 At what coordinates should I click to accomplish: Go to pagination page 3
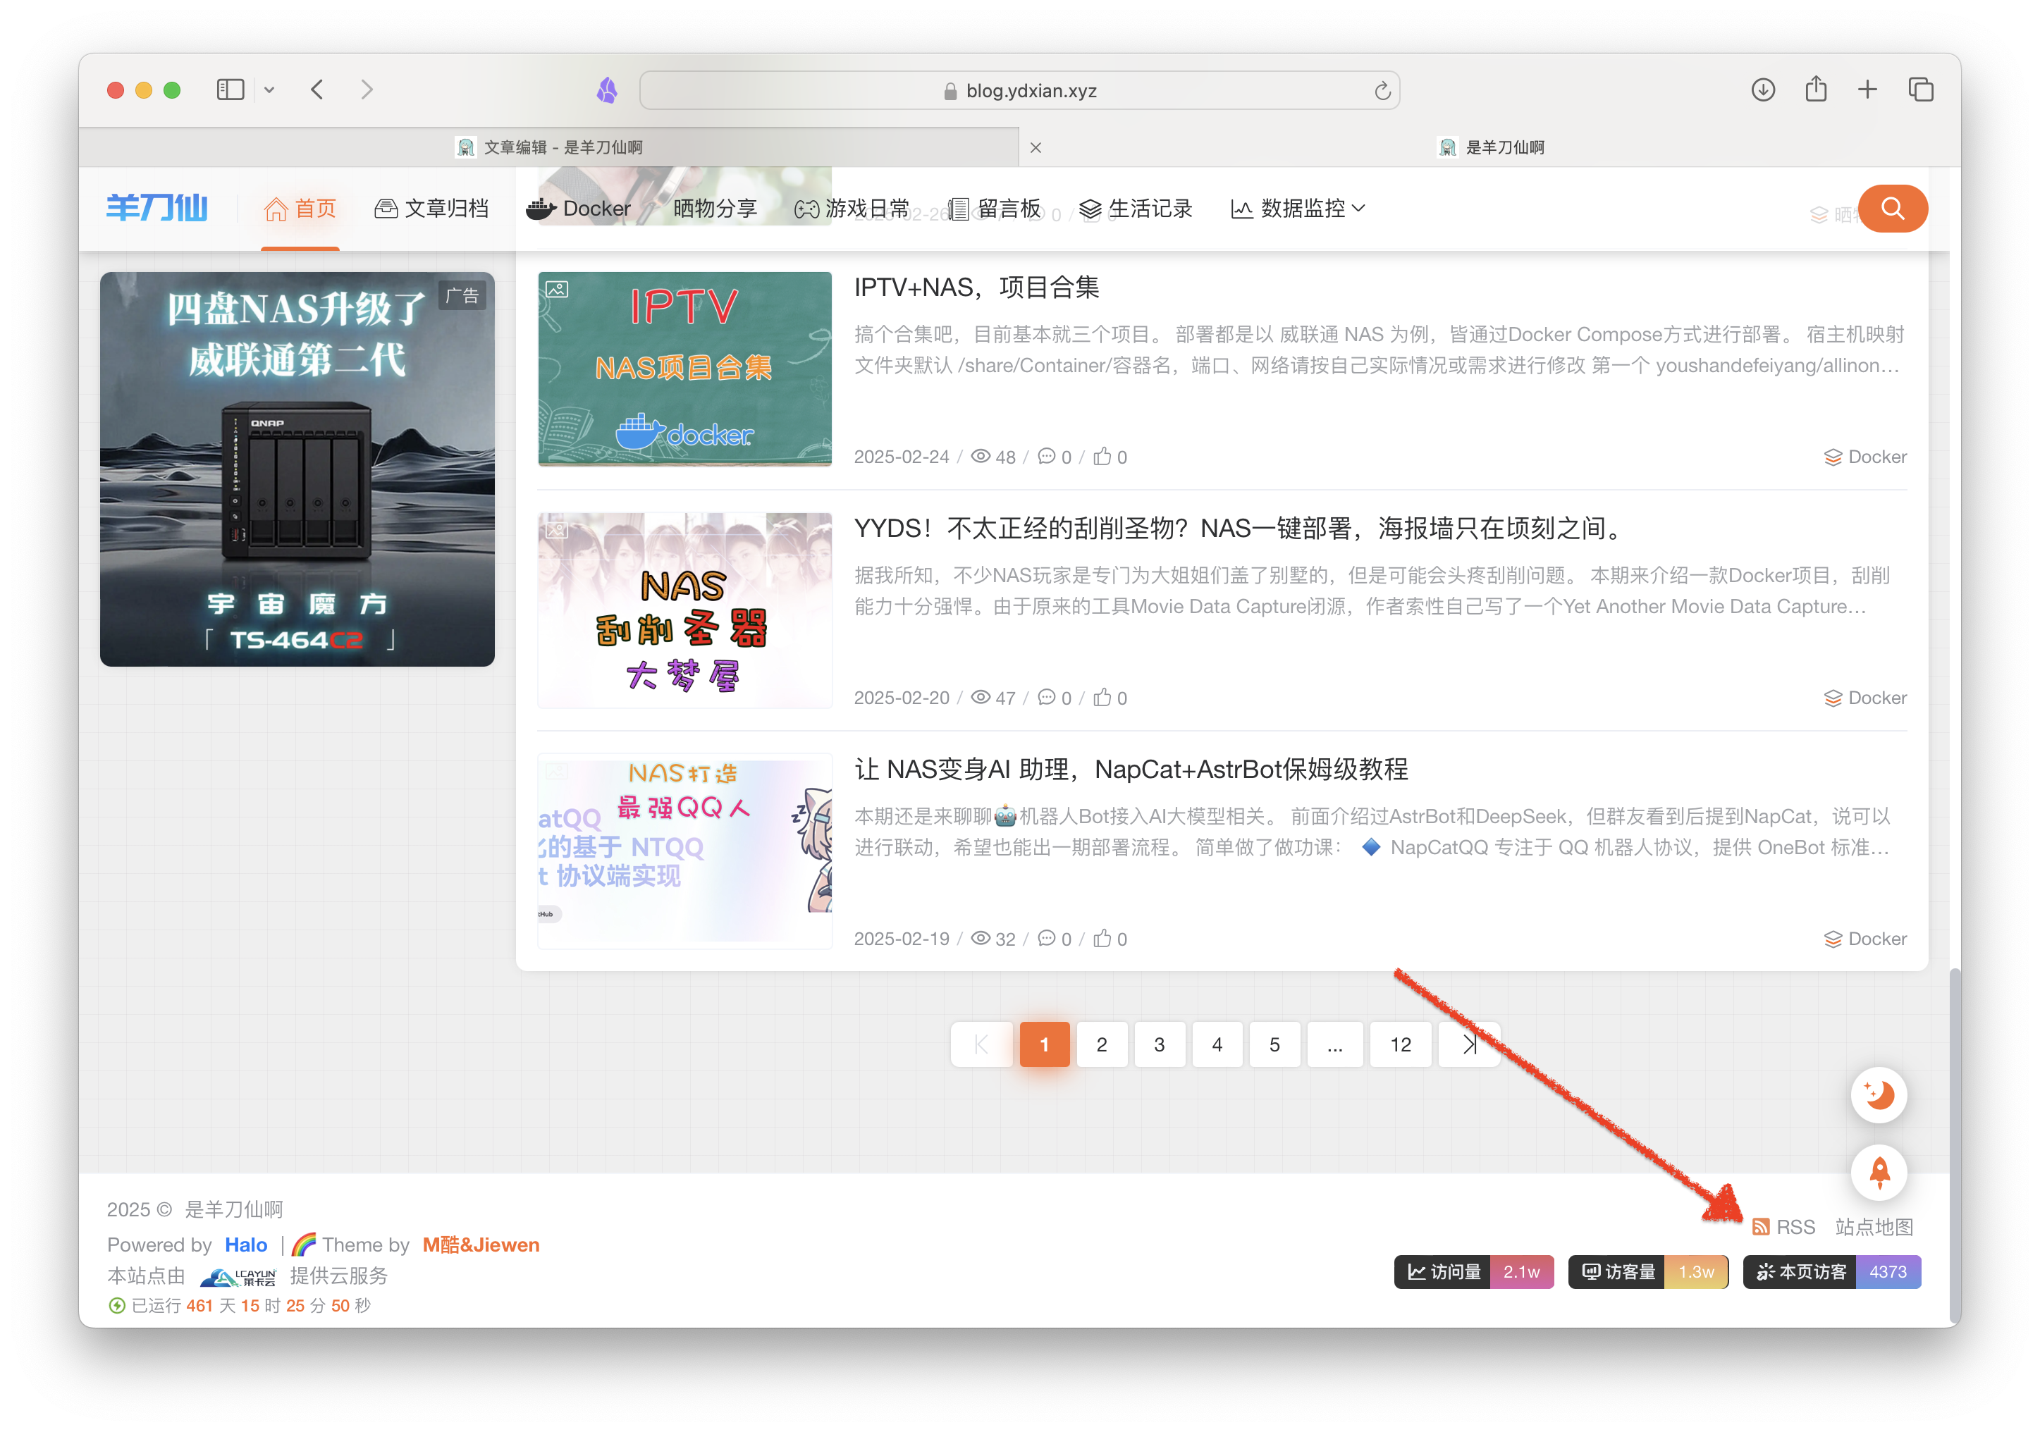click(x=1160, y=1044)
